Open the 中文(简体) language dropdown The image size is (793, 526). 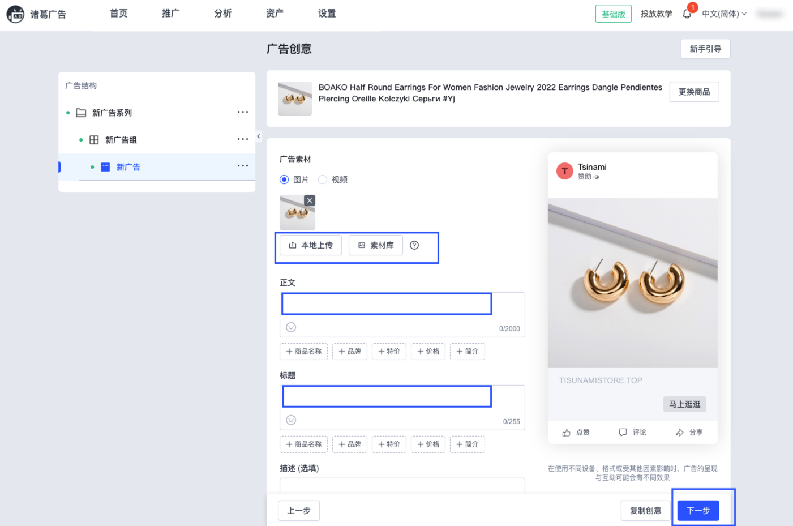click(x=724, y=14)
